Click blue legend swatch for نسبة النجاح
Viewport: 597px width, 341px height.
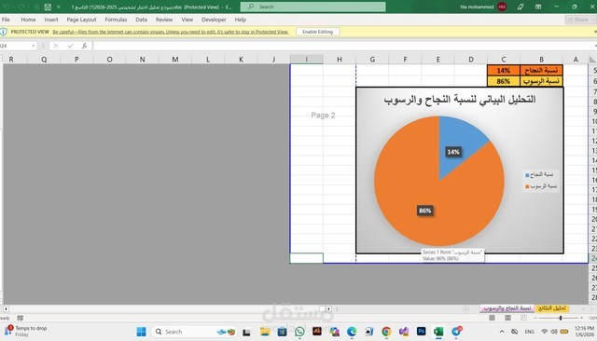(527, 175)
